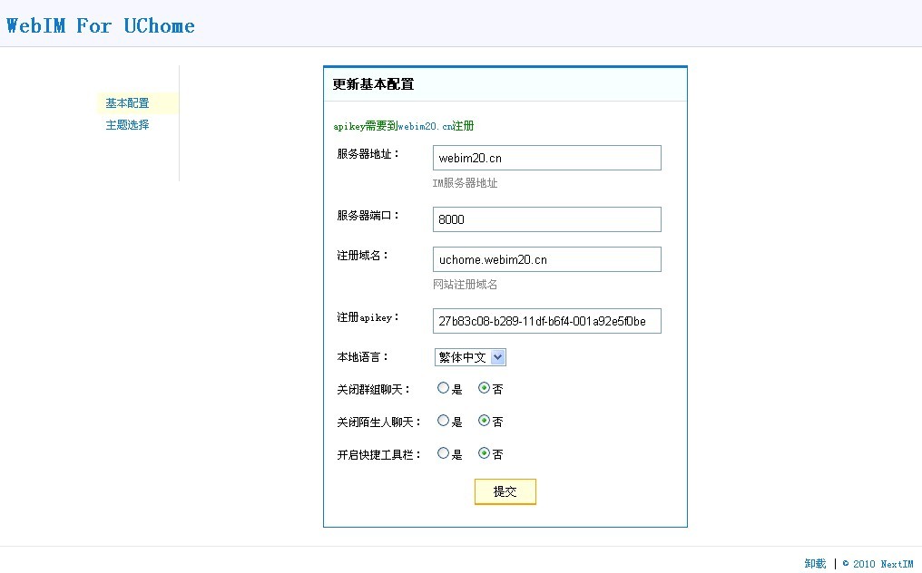
Task: Click the WebIM For UChome header title
Action: click(101, 26)
